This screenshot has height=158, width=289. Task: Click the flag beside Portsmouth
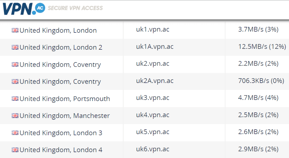click(x=15, y=98)
